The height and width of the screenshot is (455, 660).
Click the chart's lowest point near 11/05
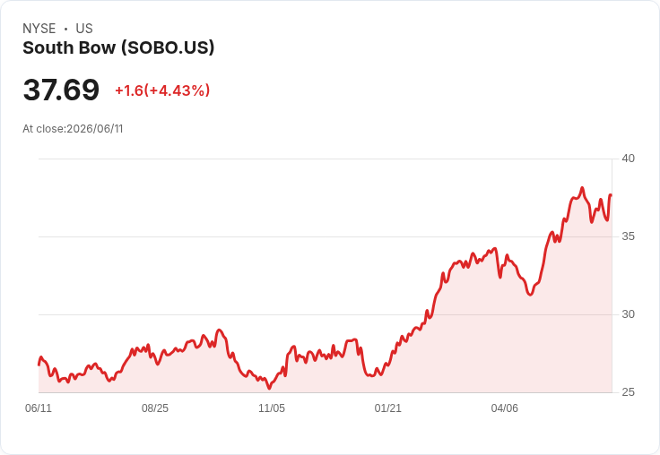click(269, 388)
